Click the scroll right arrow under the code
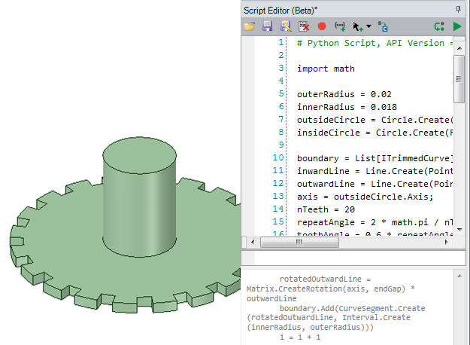Image resolution: width=470 pixels, height=345 pixels. (x=447, y=243)
